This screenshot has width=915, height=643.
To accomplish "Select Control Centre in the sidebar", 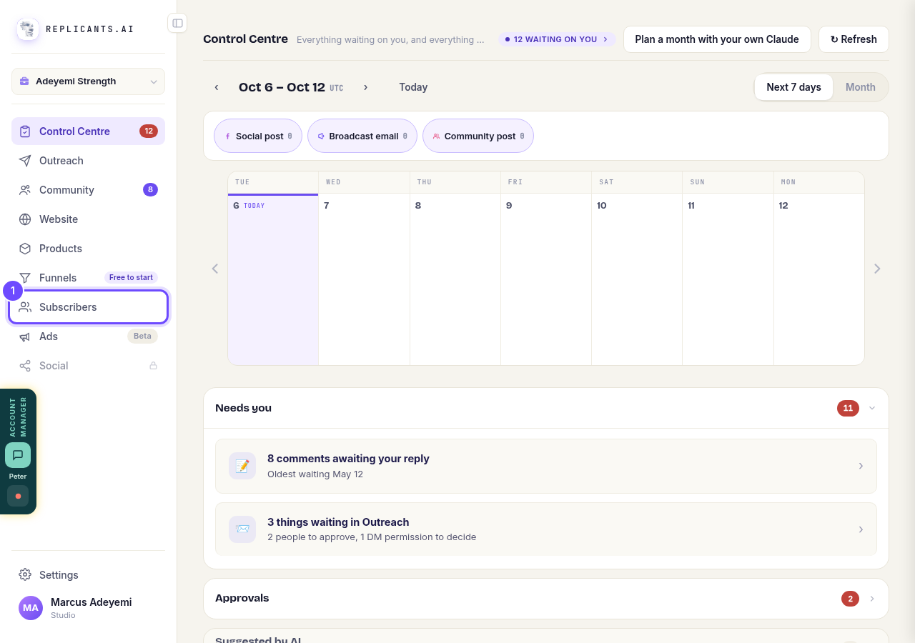I will [88, 131].
